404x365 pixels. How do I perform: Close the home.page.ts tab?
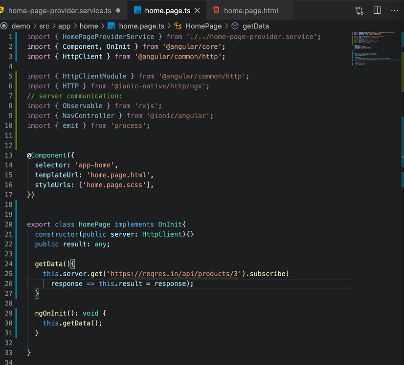click(197, 11)
